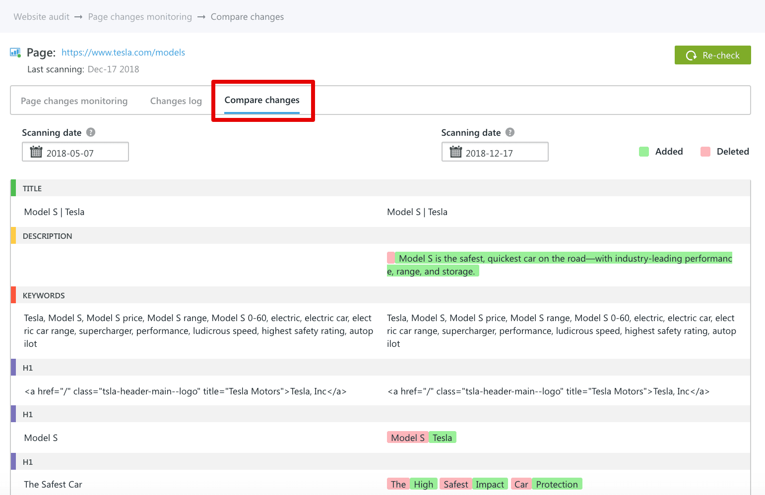Click the left 'Model S | Tesla' title text

(54, 212)
